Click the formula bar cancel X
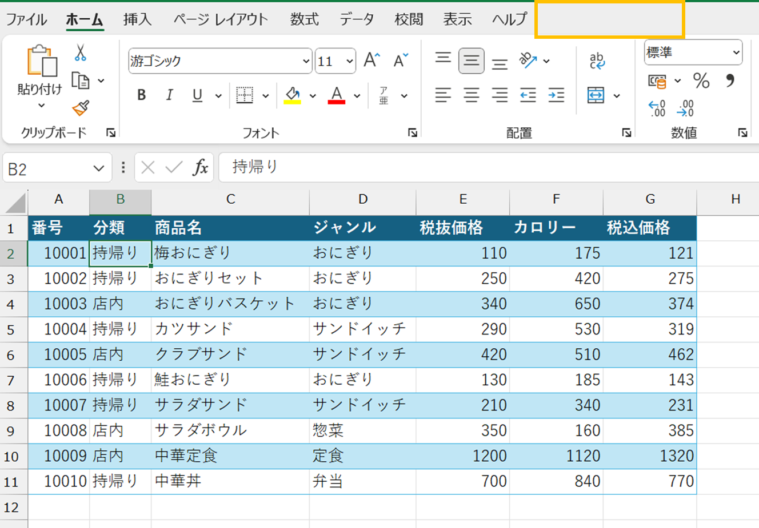 148,168
